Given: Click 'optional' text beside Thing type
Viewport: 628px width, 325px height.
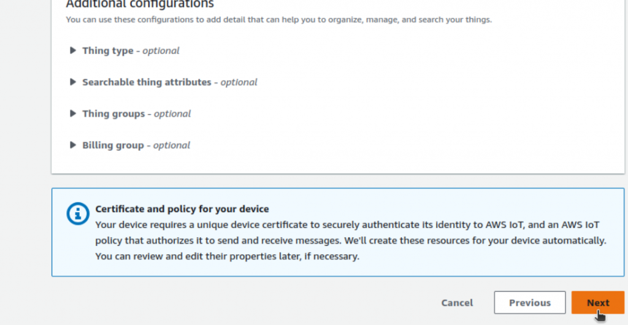Looking at the screenshot, I should [161, 51].
